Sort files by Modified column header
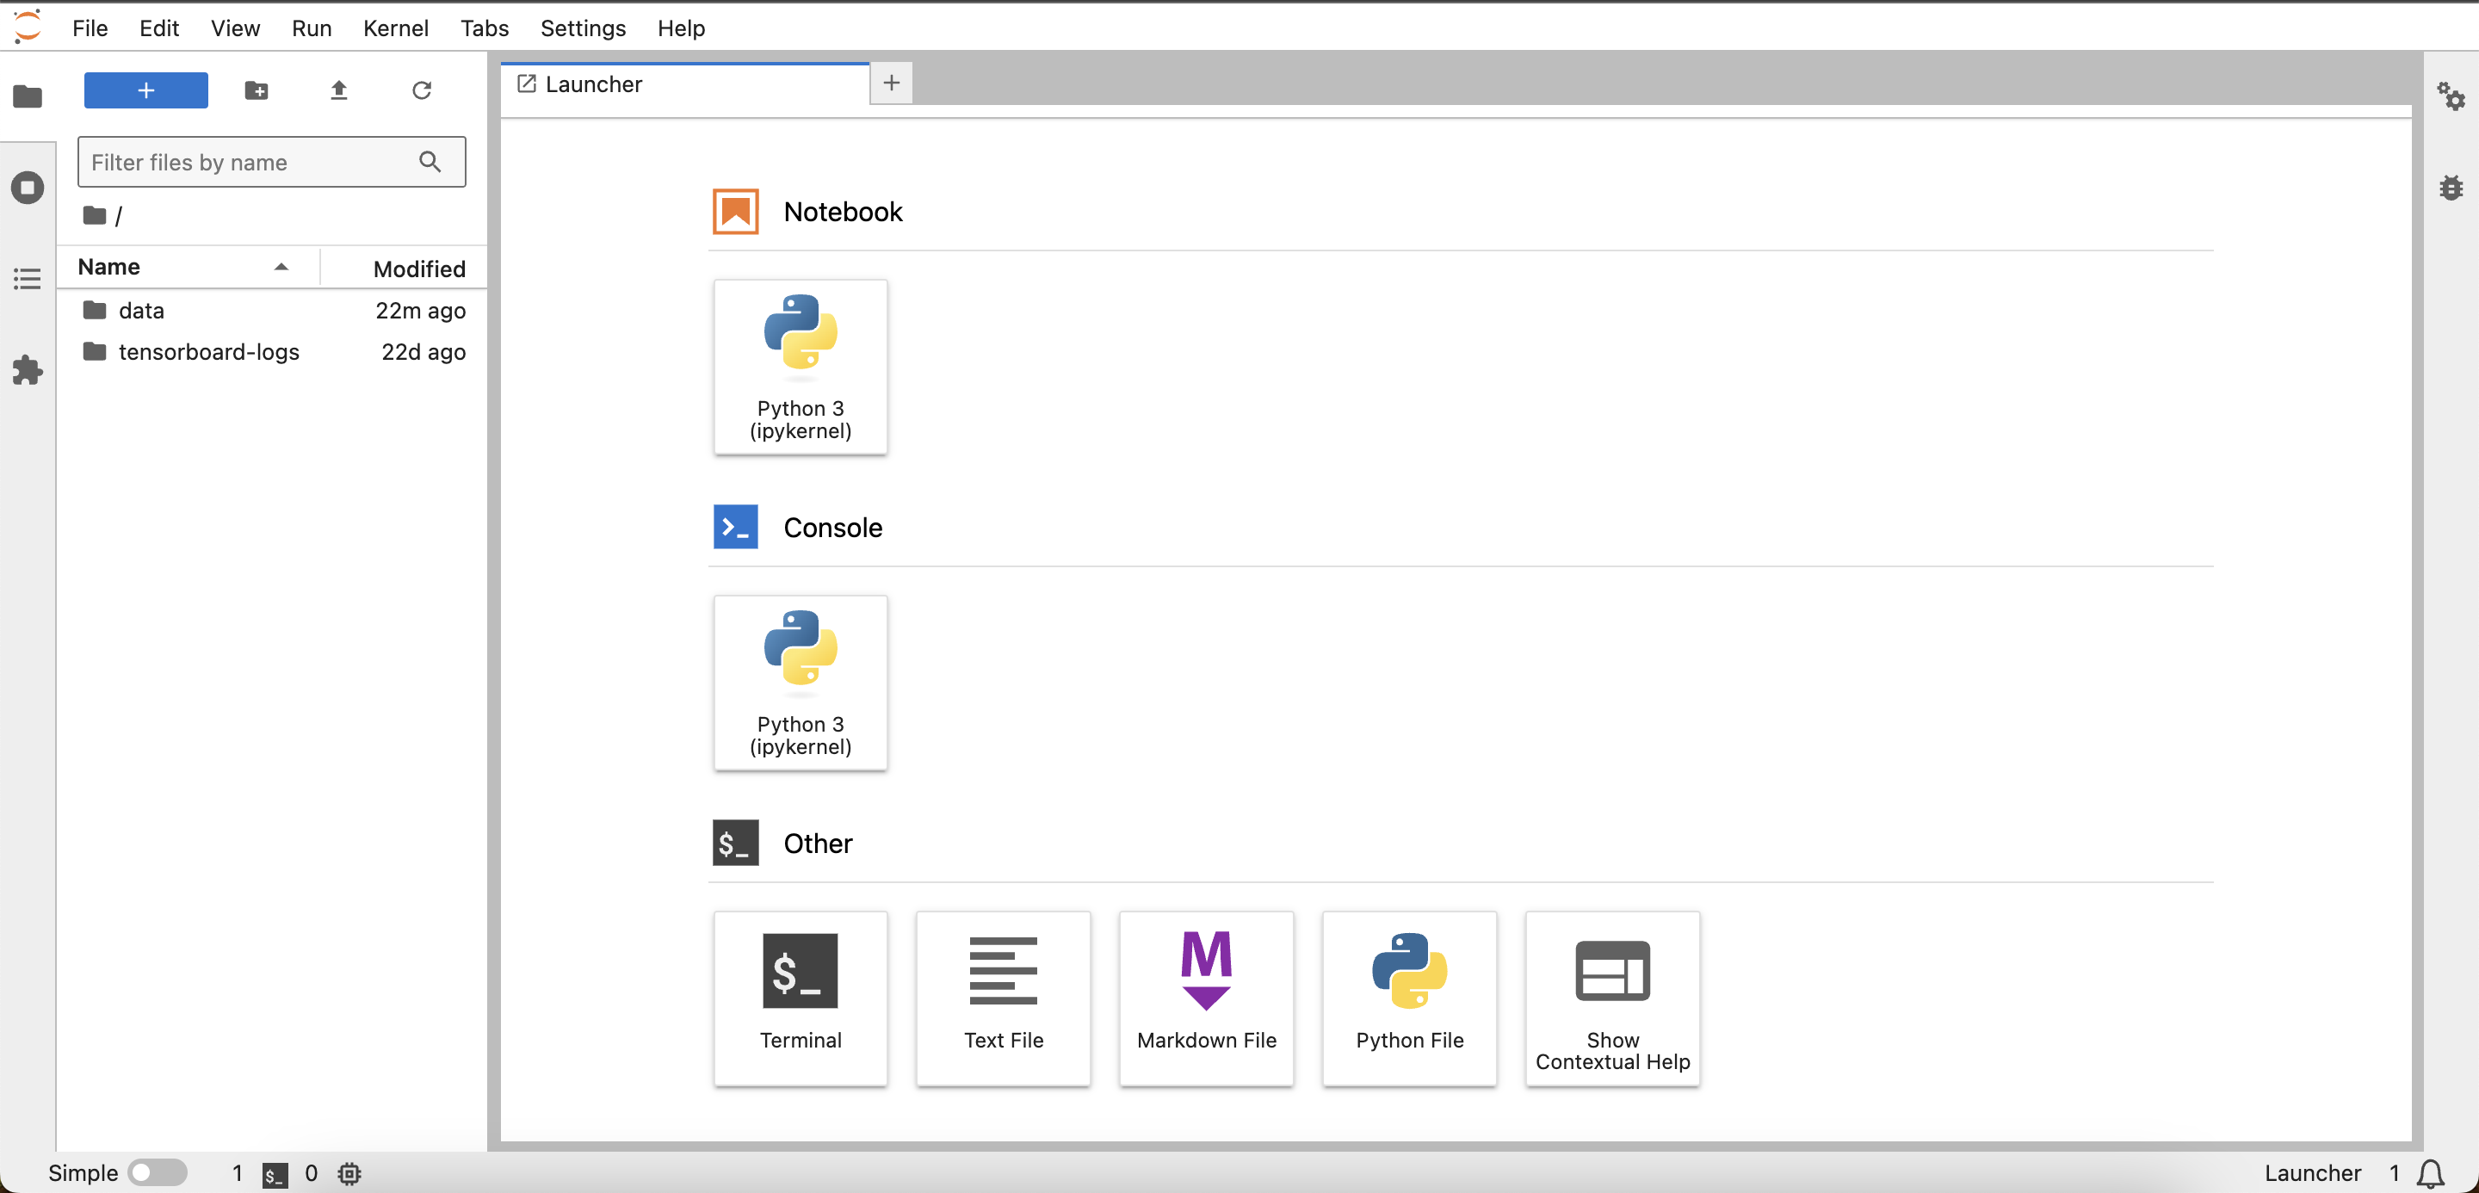This screenshot has width=2479, height=1193. (418, 269)
